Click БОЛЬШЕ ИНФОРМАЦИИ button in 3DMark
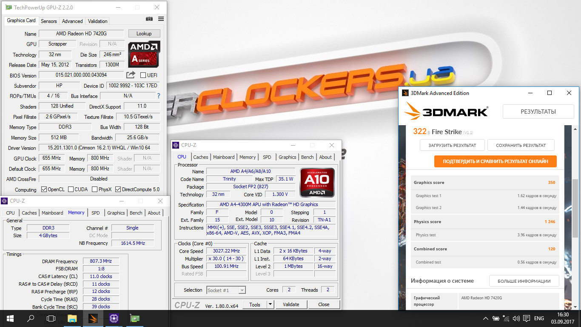Screen dimensions: 581x327 (524, 281)
